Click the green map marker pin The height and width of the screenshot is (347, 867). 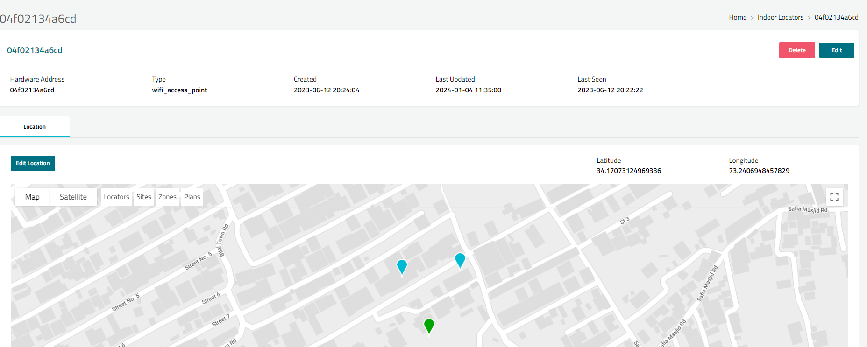[x=429, y=325]
